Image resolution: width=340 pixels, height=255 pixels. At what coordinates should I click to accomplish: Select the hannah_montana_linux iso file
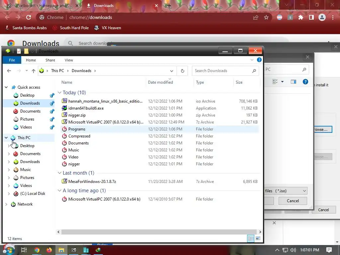[x=105, y=101]
